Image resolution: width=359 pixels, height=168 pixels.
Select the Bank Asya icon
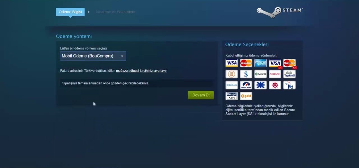point(246,85)
